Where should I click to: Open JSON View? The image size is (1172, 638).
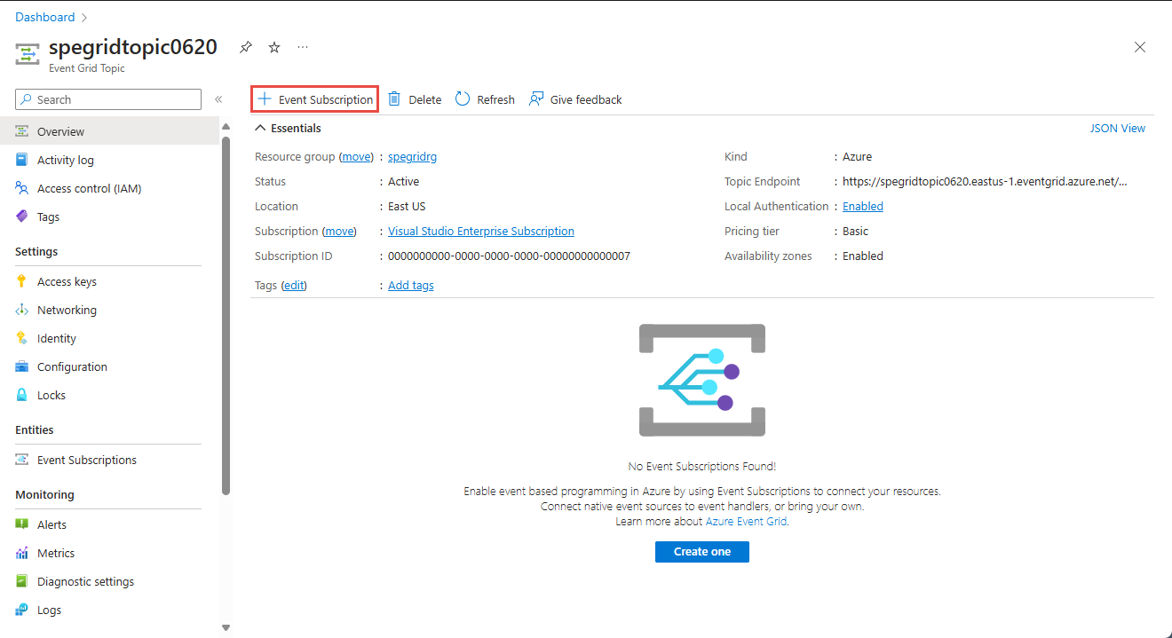coord(1117,128)
